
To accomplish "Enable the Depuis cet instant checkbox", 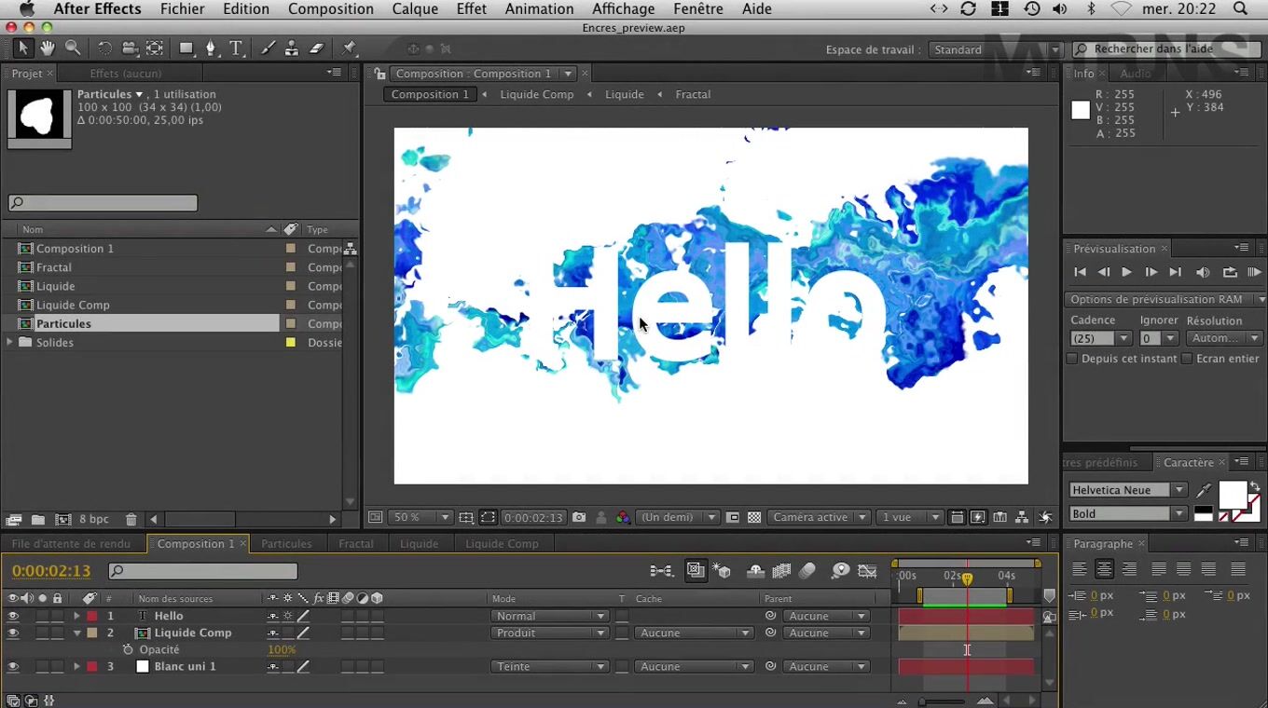I will click(x=1072, y=359).
